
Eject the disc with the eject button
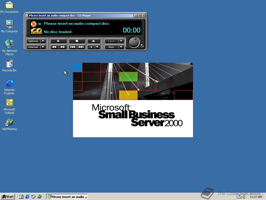tap(93, 41)
